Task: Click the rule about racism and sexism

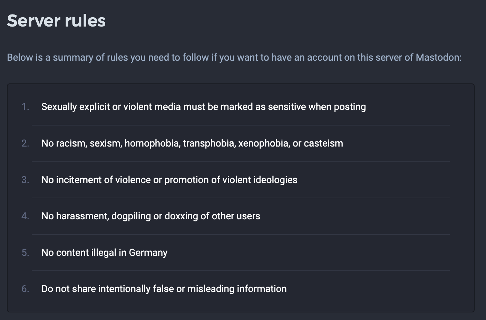Action: click(x=192, y=143)
